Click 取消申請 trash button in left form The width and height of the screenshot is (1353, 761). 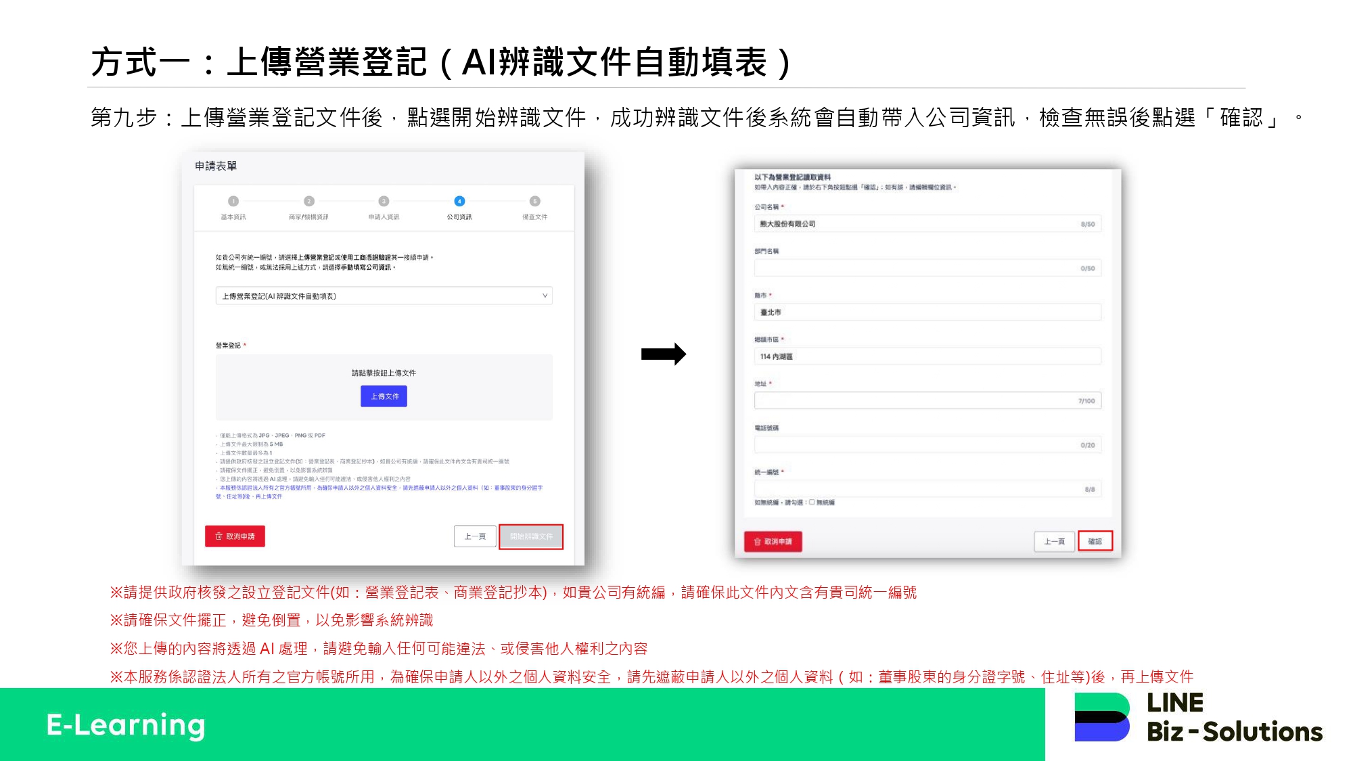(x=235, y=536)
